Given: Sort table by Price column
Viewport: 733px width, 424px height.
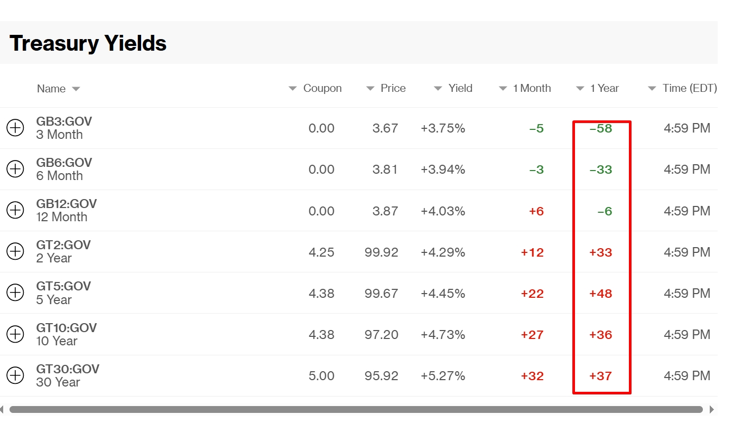Looking at the screenshot, I should [x=386, y=88].
